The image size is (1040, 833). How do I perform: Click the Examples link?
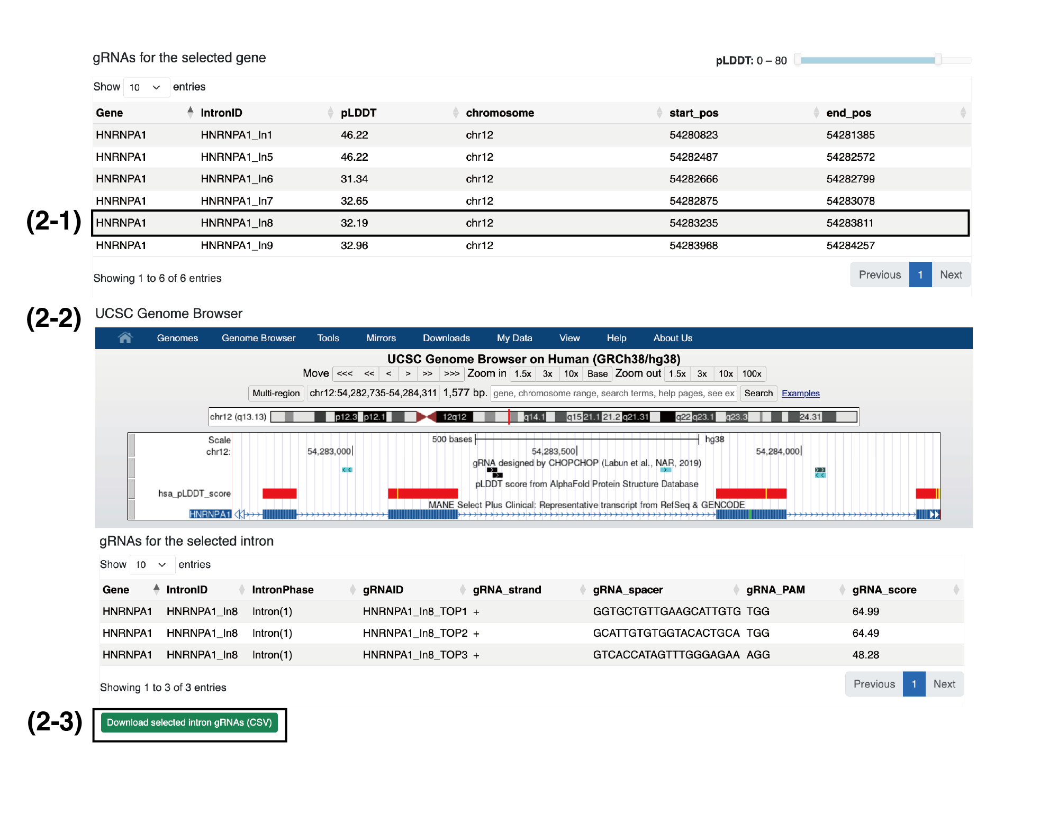click(x=800, y=393)
